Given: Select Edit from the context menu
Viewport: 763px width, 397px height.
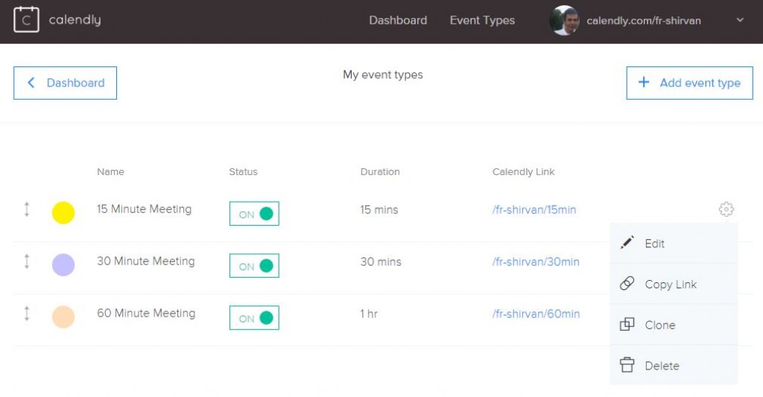Looking at the screenshot, I should 674,244.
